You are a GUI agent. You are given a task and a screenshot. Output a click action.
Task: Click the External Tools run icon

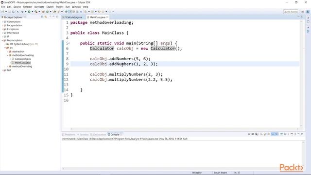(35, 12)
